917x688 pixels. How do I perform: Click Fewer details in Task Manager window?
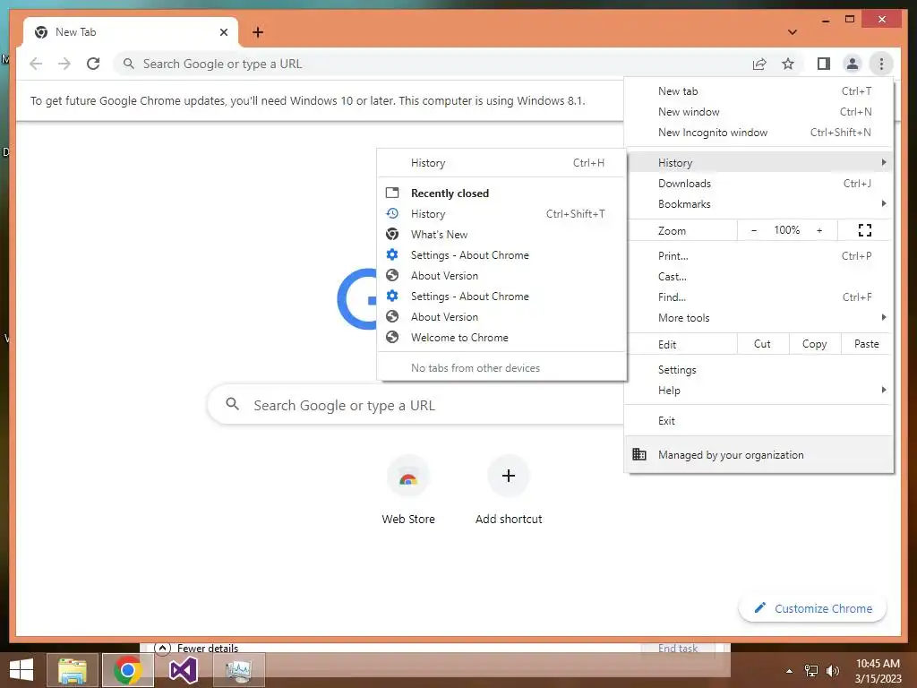coord(197,649)
